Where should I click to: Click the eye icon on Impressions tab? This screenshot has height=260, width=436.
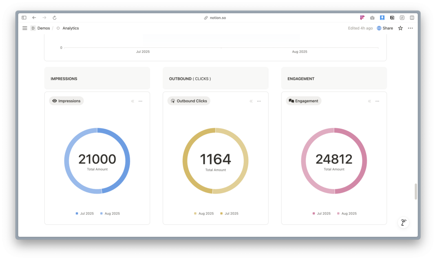[55, 101]
